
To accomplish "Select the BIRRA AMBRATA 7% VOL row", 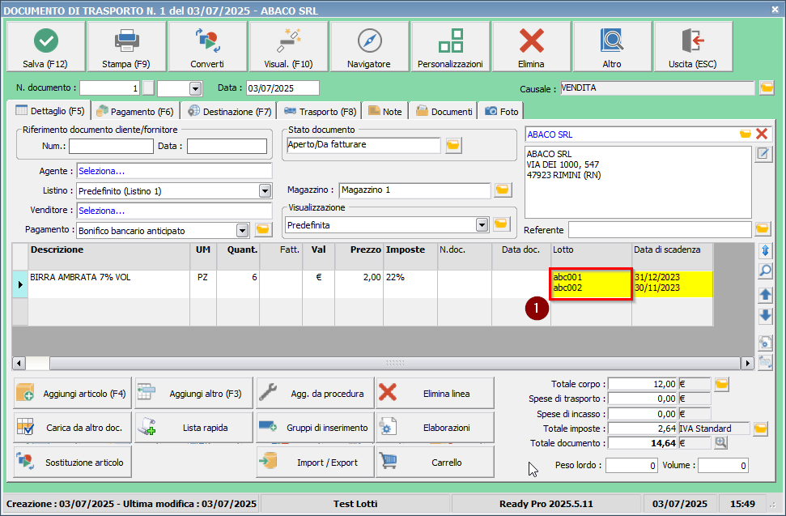I will (363, 284).
